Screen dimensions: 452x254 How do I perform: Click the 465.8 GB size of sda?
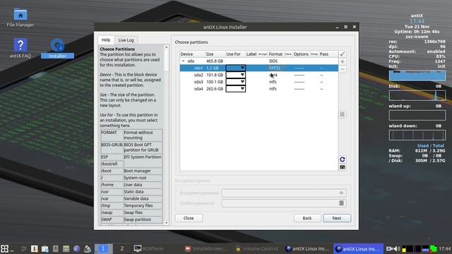click(x=215, y=61)
